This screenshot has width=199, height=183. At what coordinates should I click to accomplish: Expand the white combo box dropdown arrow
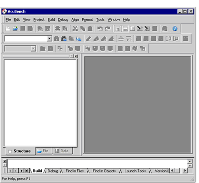tap(49, 38)
